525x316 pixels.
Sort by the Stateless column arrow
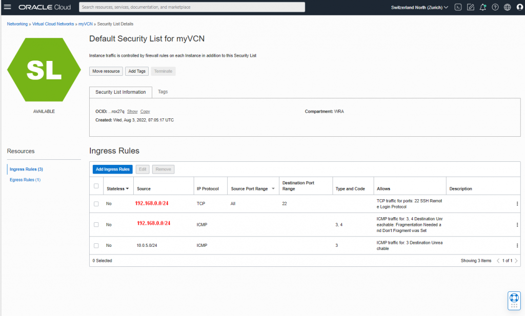[x=127, y=189]
